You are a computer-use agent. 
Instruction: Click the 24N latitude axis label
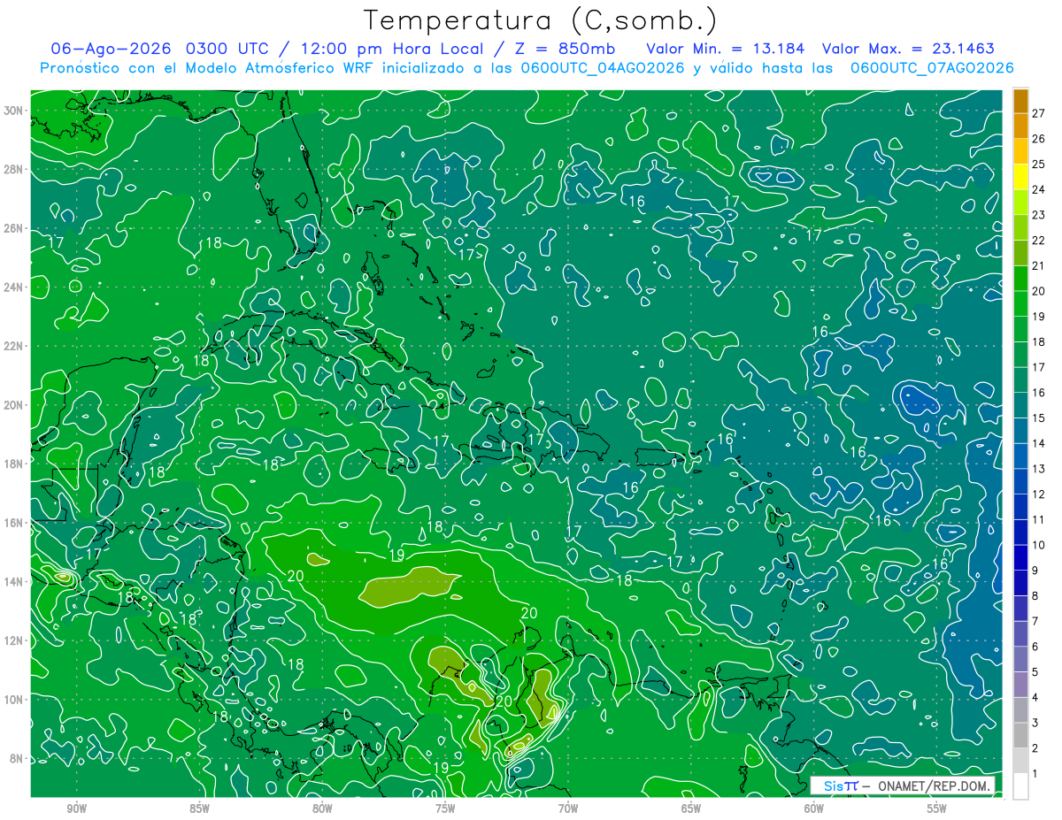[15, 287]
